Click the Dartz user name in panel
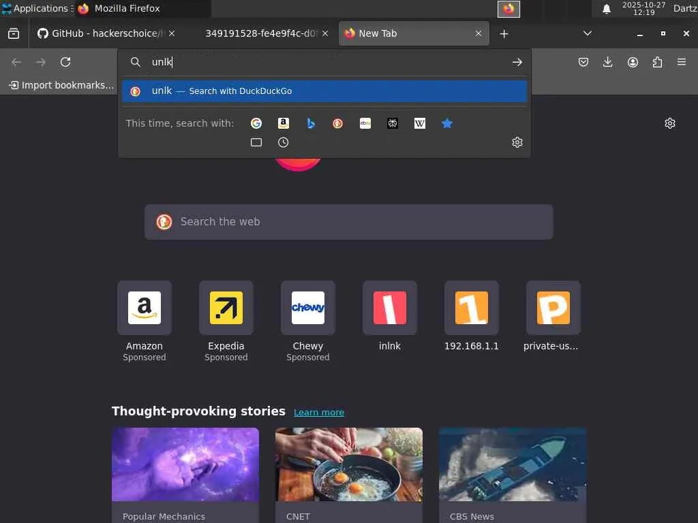This screenshot has width=698, height=523. coord(685,8)
